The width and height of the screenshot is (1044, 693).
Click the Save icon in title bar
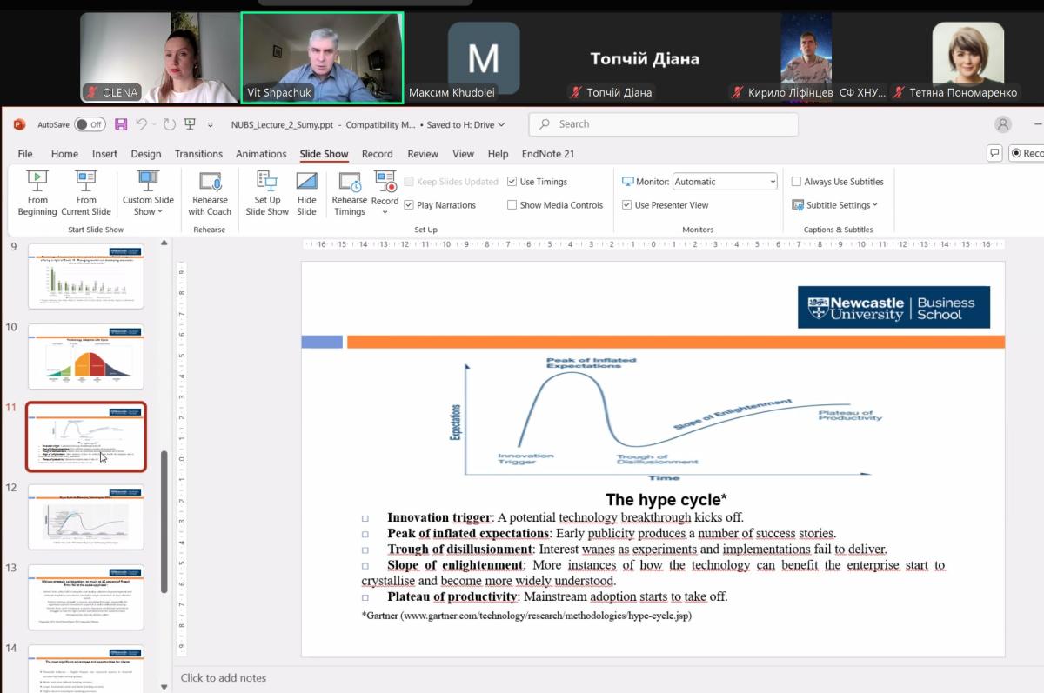121,124
